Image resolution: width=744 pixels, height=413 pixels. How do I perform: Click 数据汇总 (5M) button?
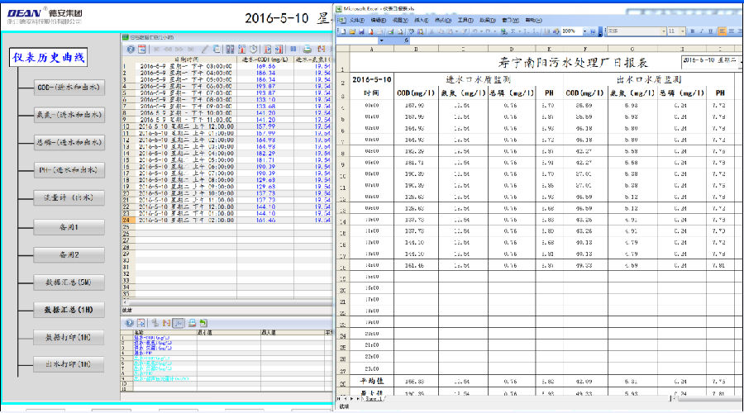[x=69, y=282]
